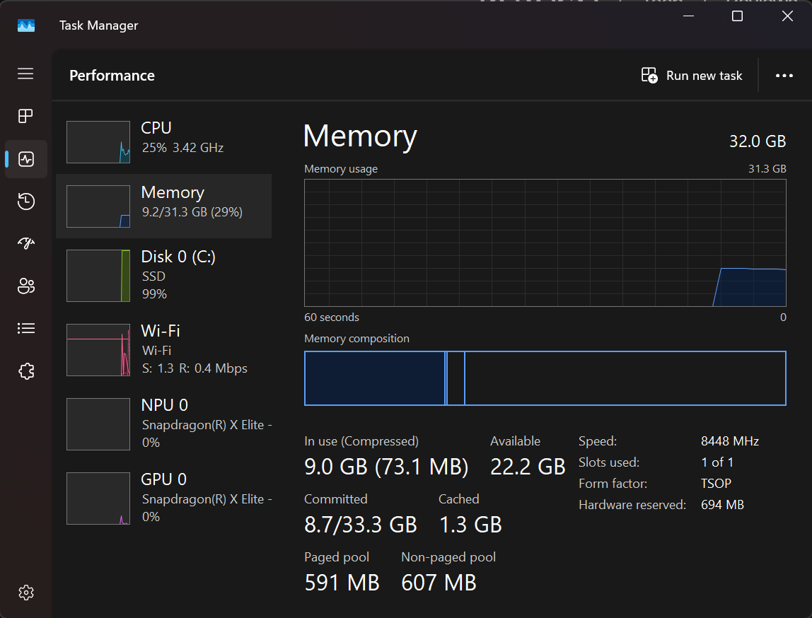This screenshot has width=812, height=618.
Task: Minimize the Task Manager window
Action: (x=688, y=16)
